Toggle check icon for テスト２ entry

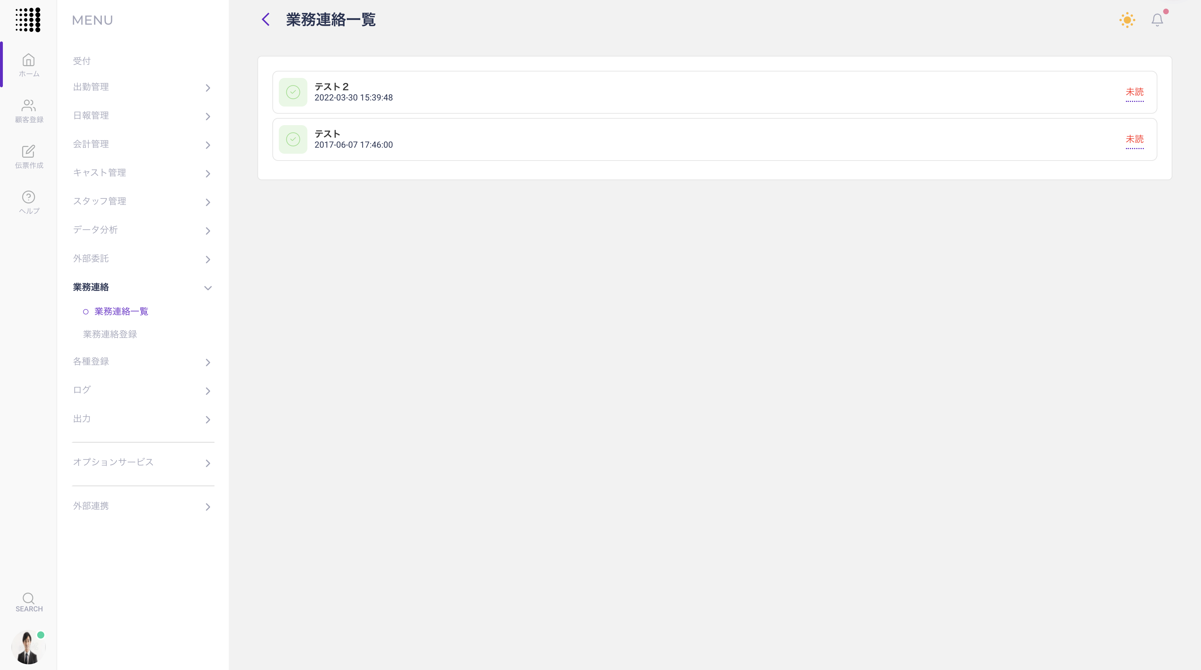click(293, 92)
